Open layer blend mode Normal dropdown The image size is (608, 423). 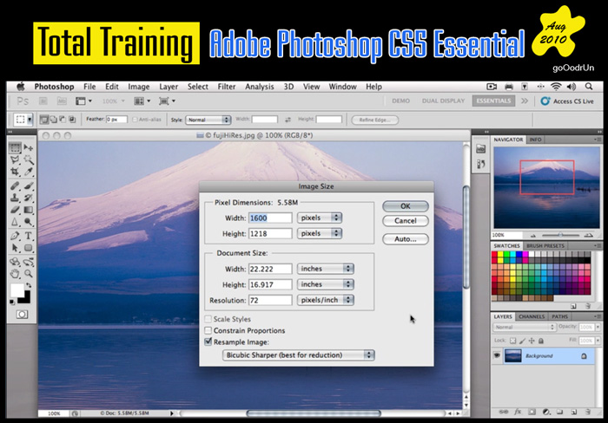(x=525, y=327)
